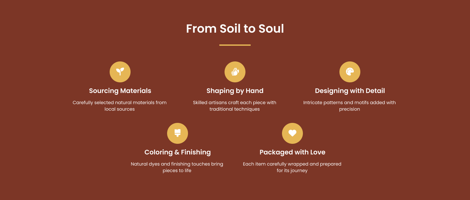Click the clapping hands icon
470x200 pixels.
coord(235,72)
